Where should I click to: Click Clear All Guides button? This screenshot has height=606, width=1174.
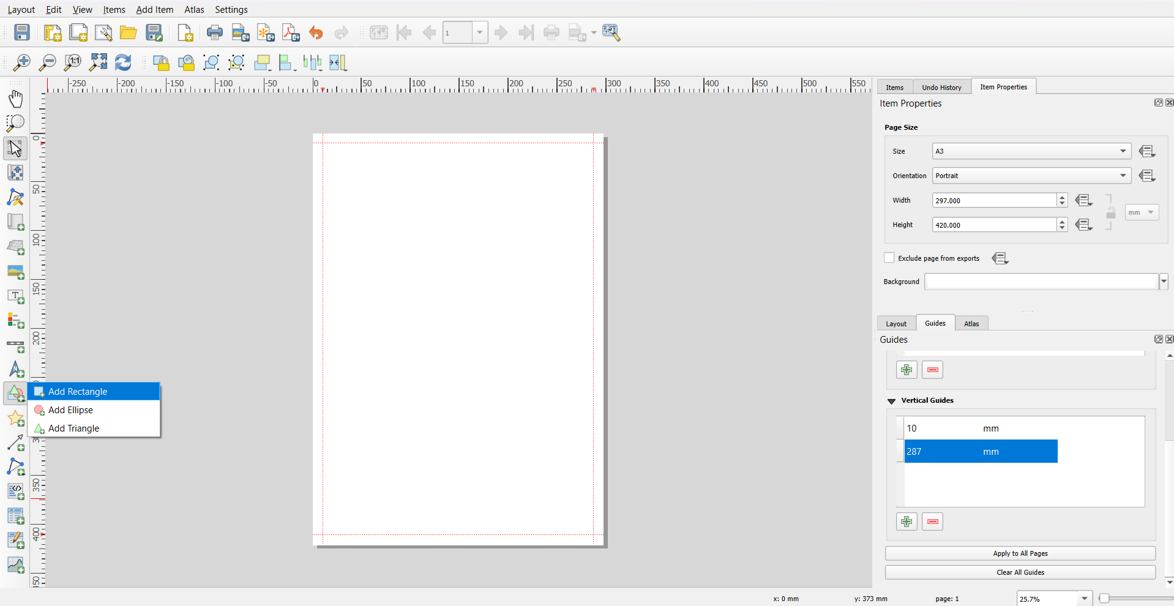pyautogui.click(x=1020, y=572)
